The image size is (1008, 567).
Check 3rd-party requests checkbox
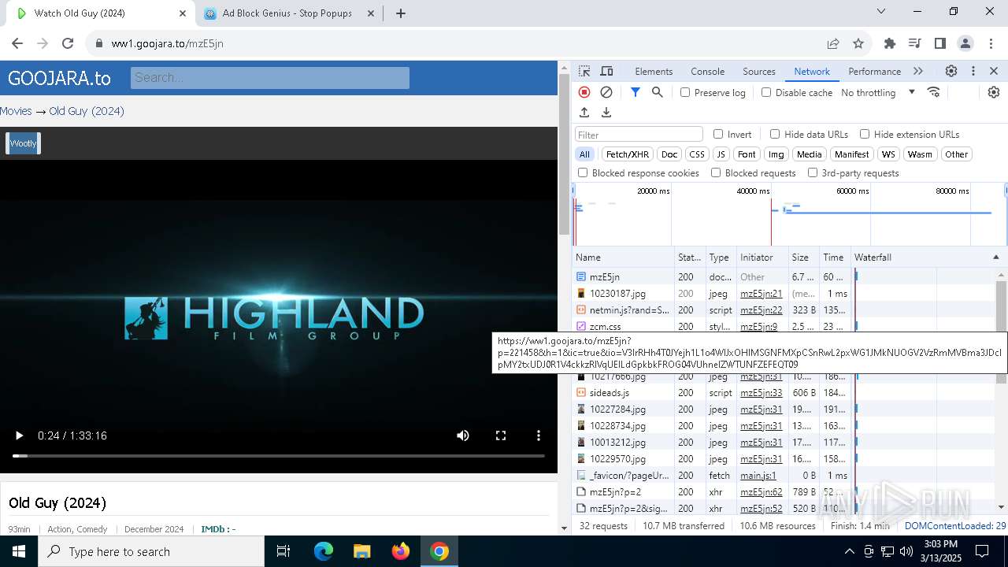813,172
